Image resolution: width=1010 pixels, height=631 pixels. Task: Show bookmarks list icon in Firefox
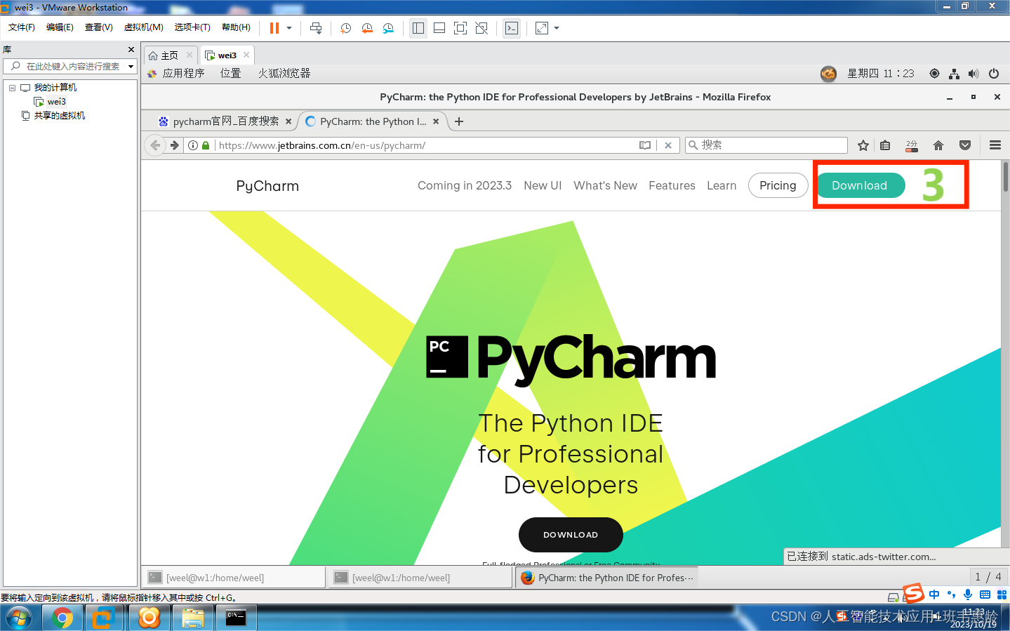pyautogui.click(x=885, y=145)
